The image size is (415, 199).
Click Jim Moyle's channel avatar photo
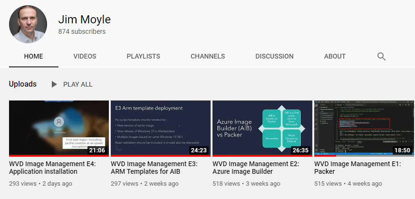coord(28,24)
